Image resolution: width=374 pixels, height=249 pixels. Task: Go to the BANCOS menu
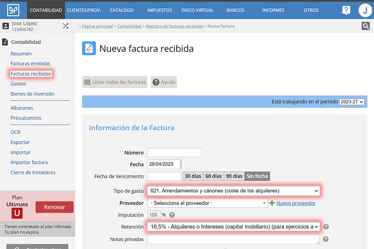coord(235,10)
